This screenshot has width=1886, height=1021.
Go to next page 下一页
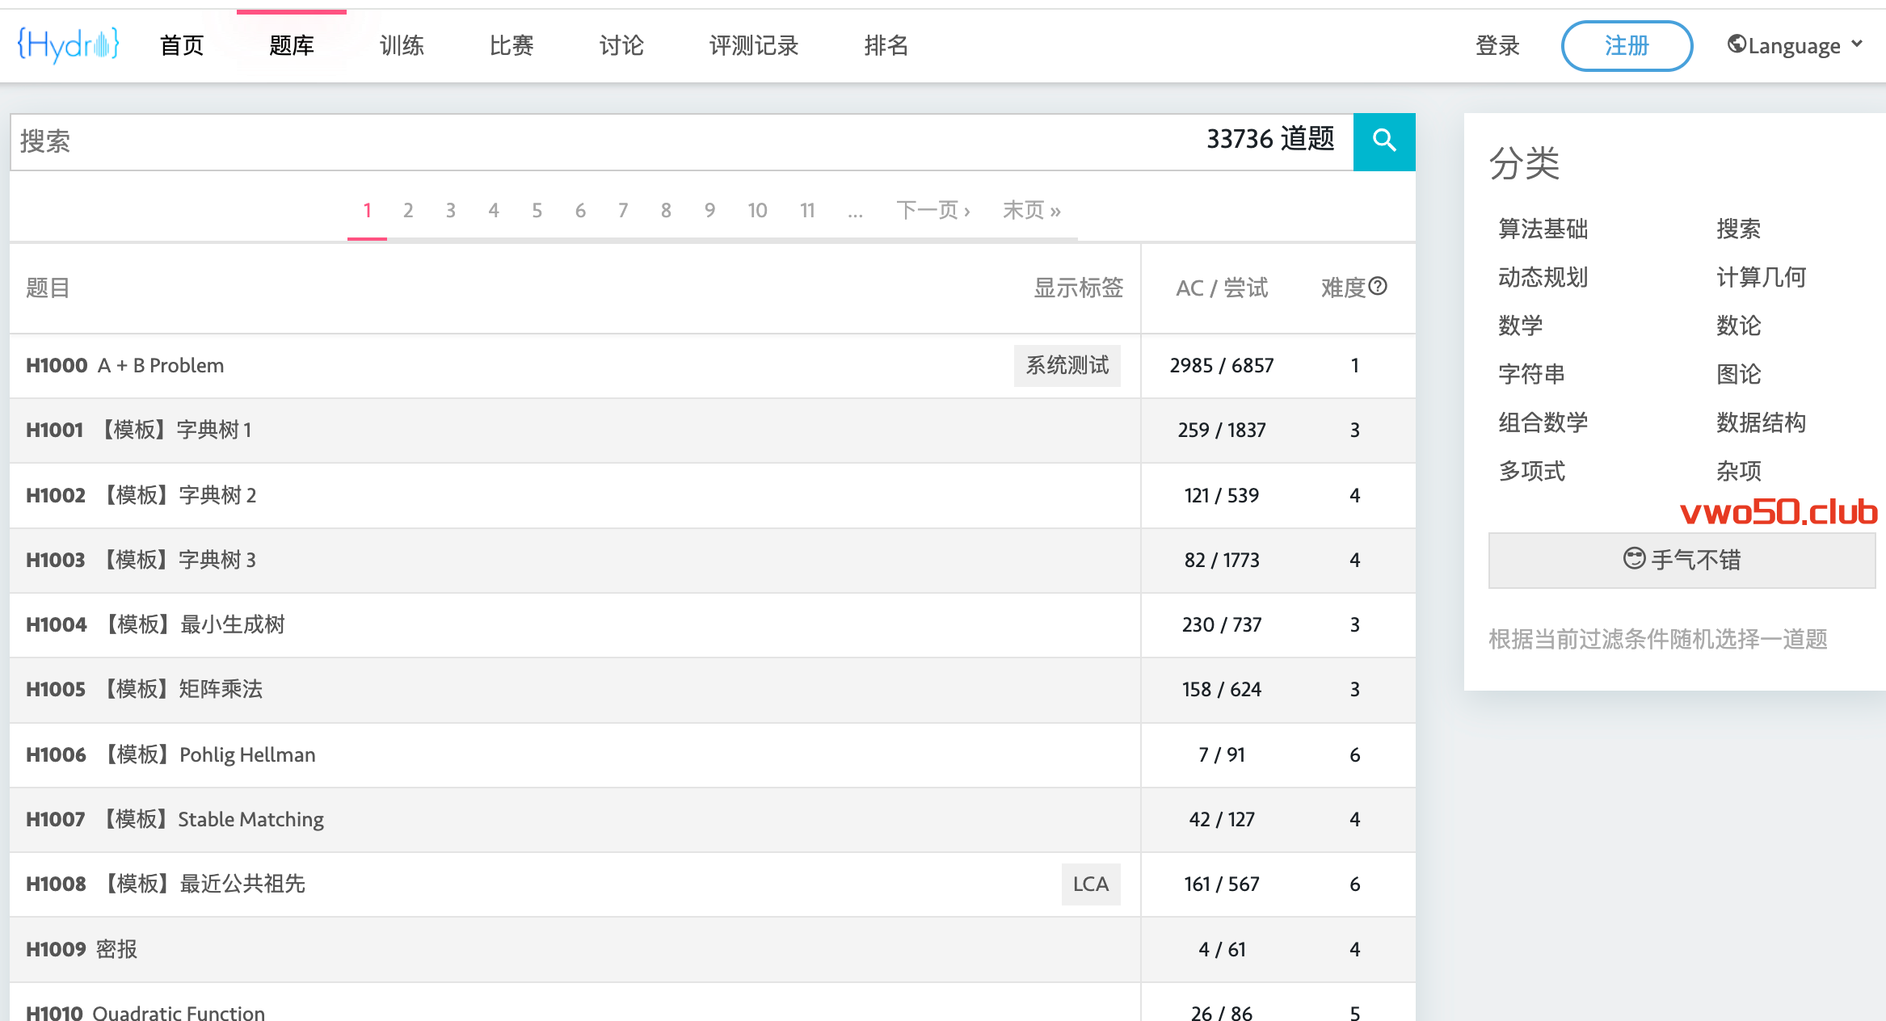click(932, 211)
